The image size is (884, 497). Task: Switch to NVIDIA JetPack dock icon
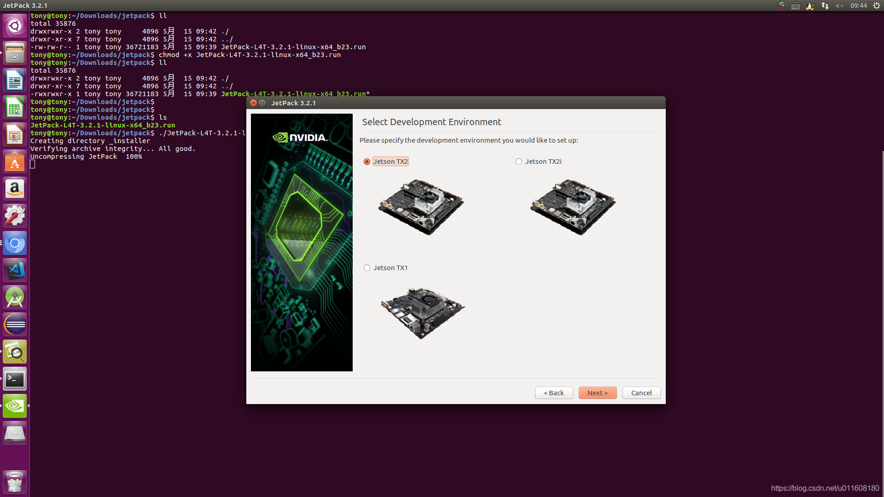[15, 406]
